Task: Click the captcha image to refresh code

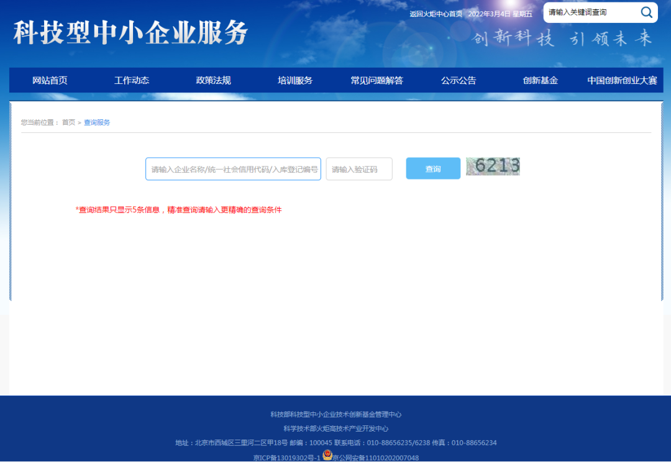Action: pyautogui.click(x=493, y=166)
